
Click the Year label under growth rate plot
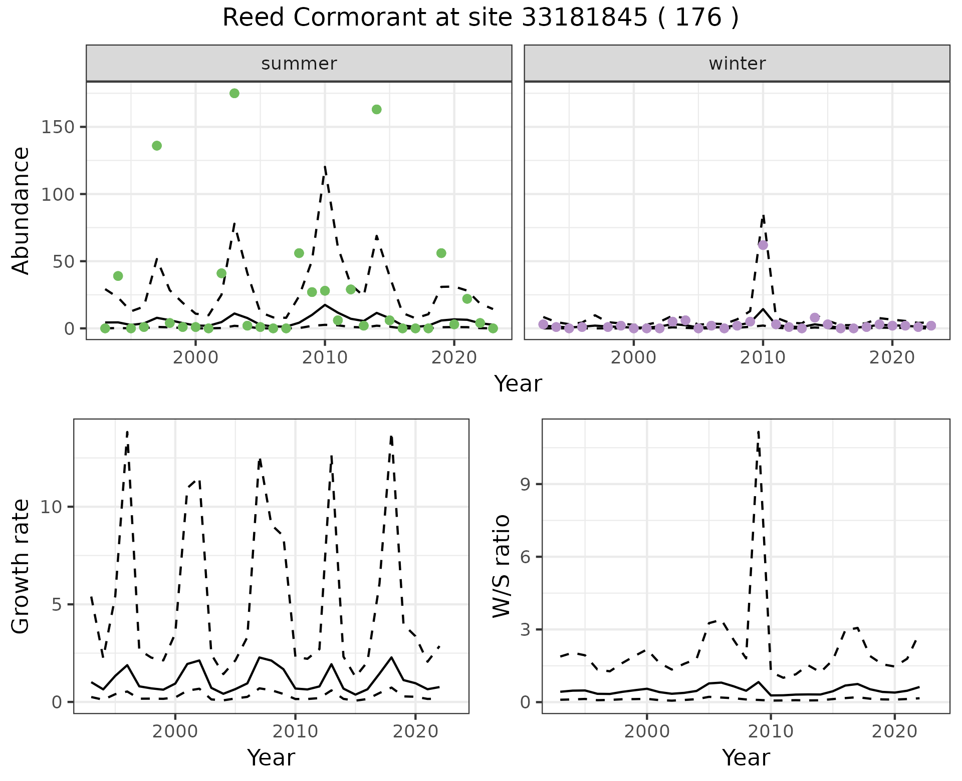[271, 758]
